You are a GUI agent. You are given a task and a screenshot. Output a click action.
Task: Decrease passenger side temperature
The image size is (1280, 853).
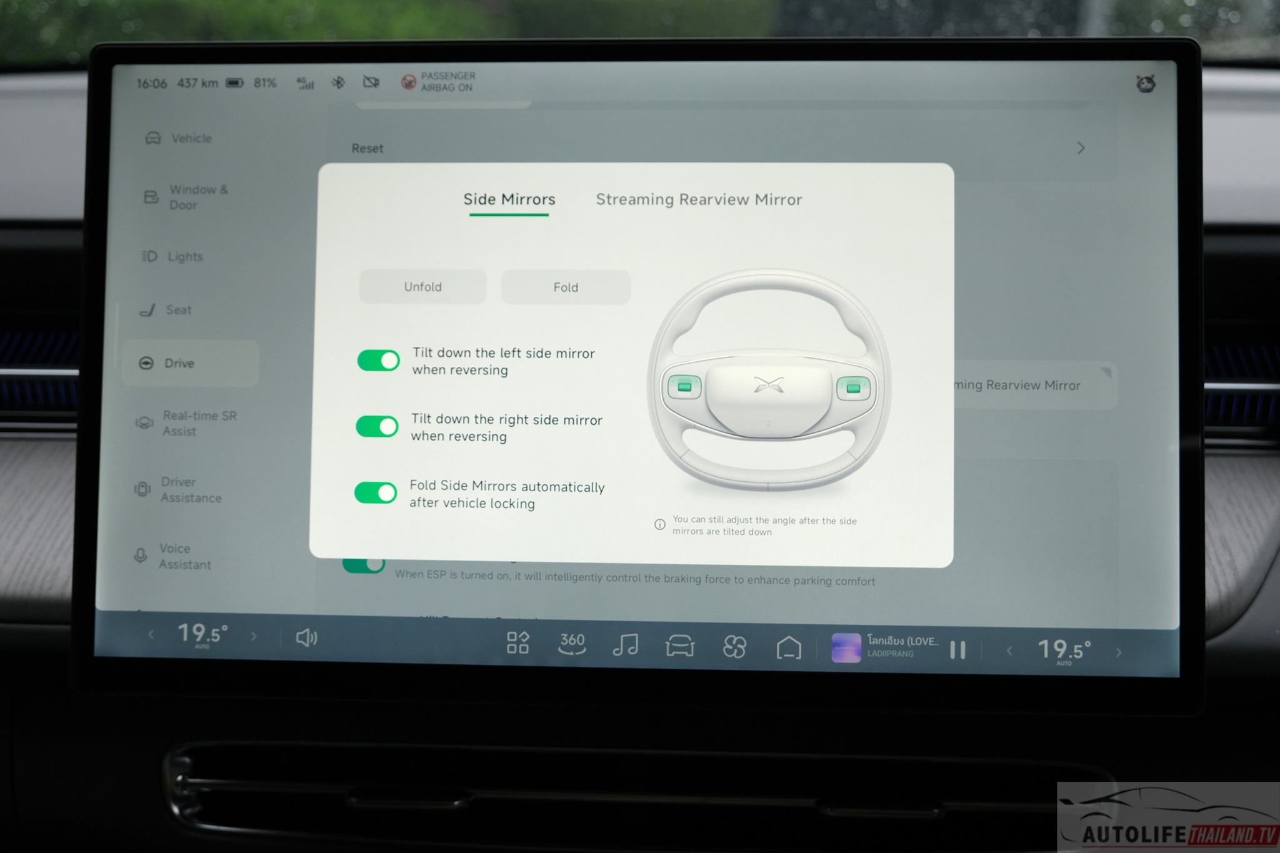(1009, 651)
